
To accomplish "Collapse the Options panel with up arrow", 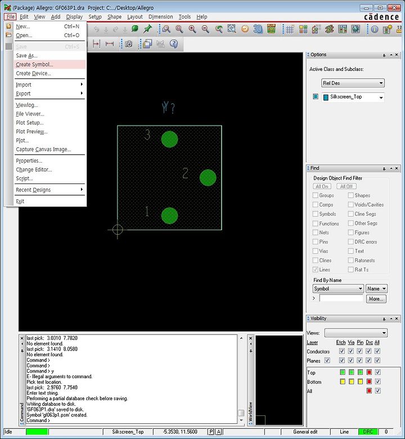I will [x=391, y=55].
